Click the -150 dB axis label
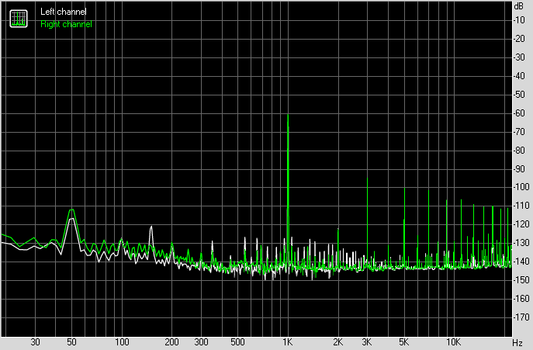 pos(521,280)
